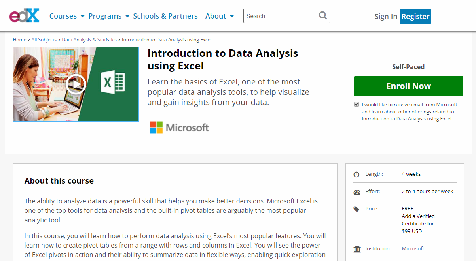Click the Enroll Now button
Screen dimensions: 476x261
pos(408,86)
